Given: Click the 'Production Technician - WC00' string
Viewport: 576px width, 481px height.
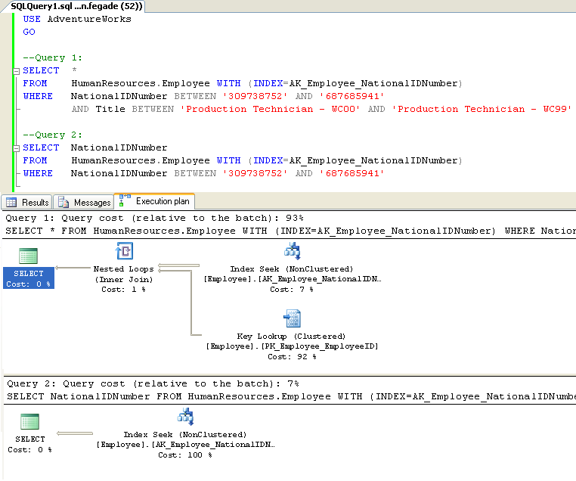Looking at the screenshot, I should [270, 109].
